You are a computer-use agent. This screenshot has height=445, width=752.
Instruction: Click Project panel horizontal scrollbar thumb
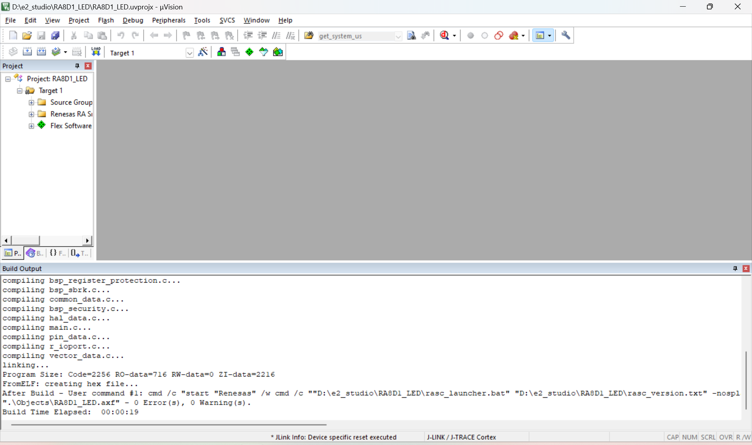[25, 240]
